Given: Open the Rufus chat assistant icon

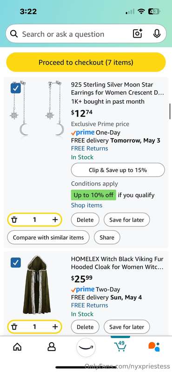Looking at the screenshot, I should coord(154,346).
